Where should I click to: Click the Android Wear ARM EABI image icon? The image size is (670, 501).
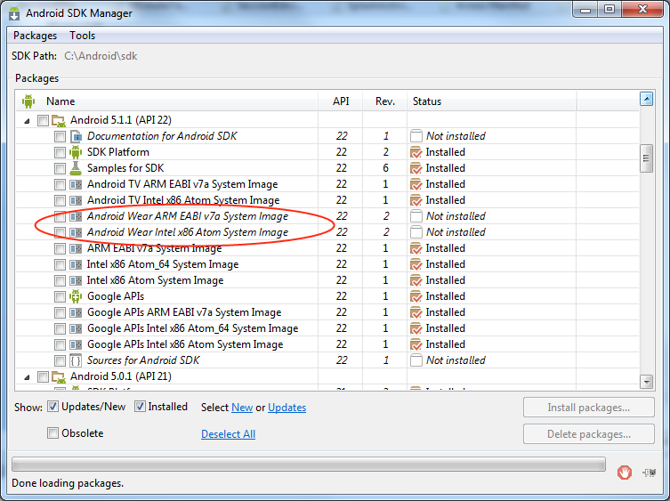(x=76, y=217)
